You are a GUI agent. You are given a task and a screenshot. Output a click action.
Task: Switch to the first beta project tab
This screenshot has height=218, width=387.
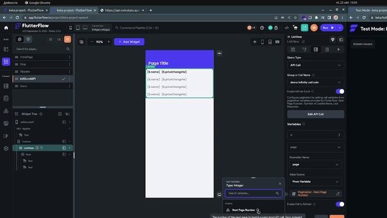(x=25, y=10)
